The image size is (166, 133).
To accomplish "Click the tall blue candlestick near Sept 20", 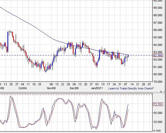I will pos(8,42).
